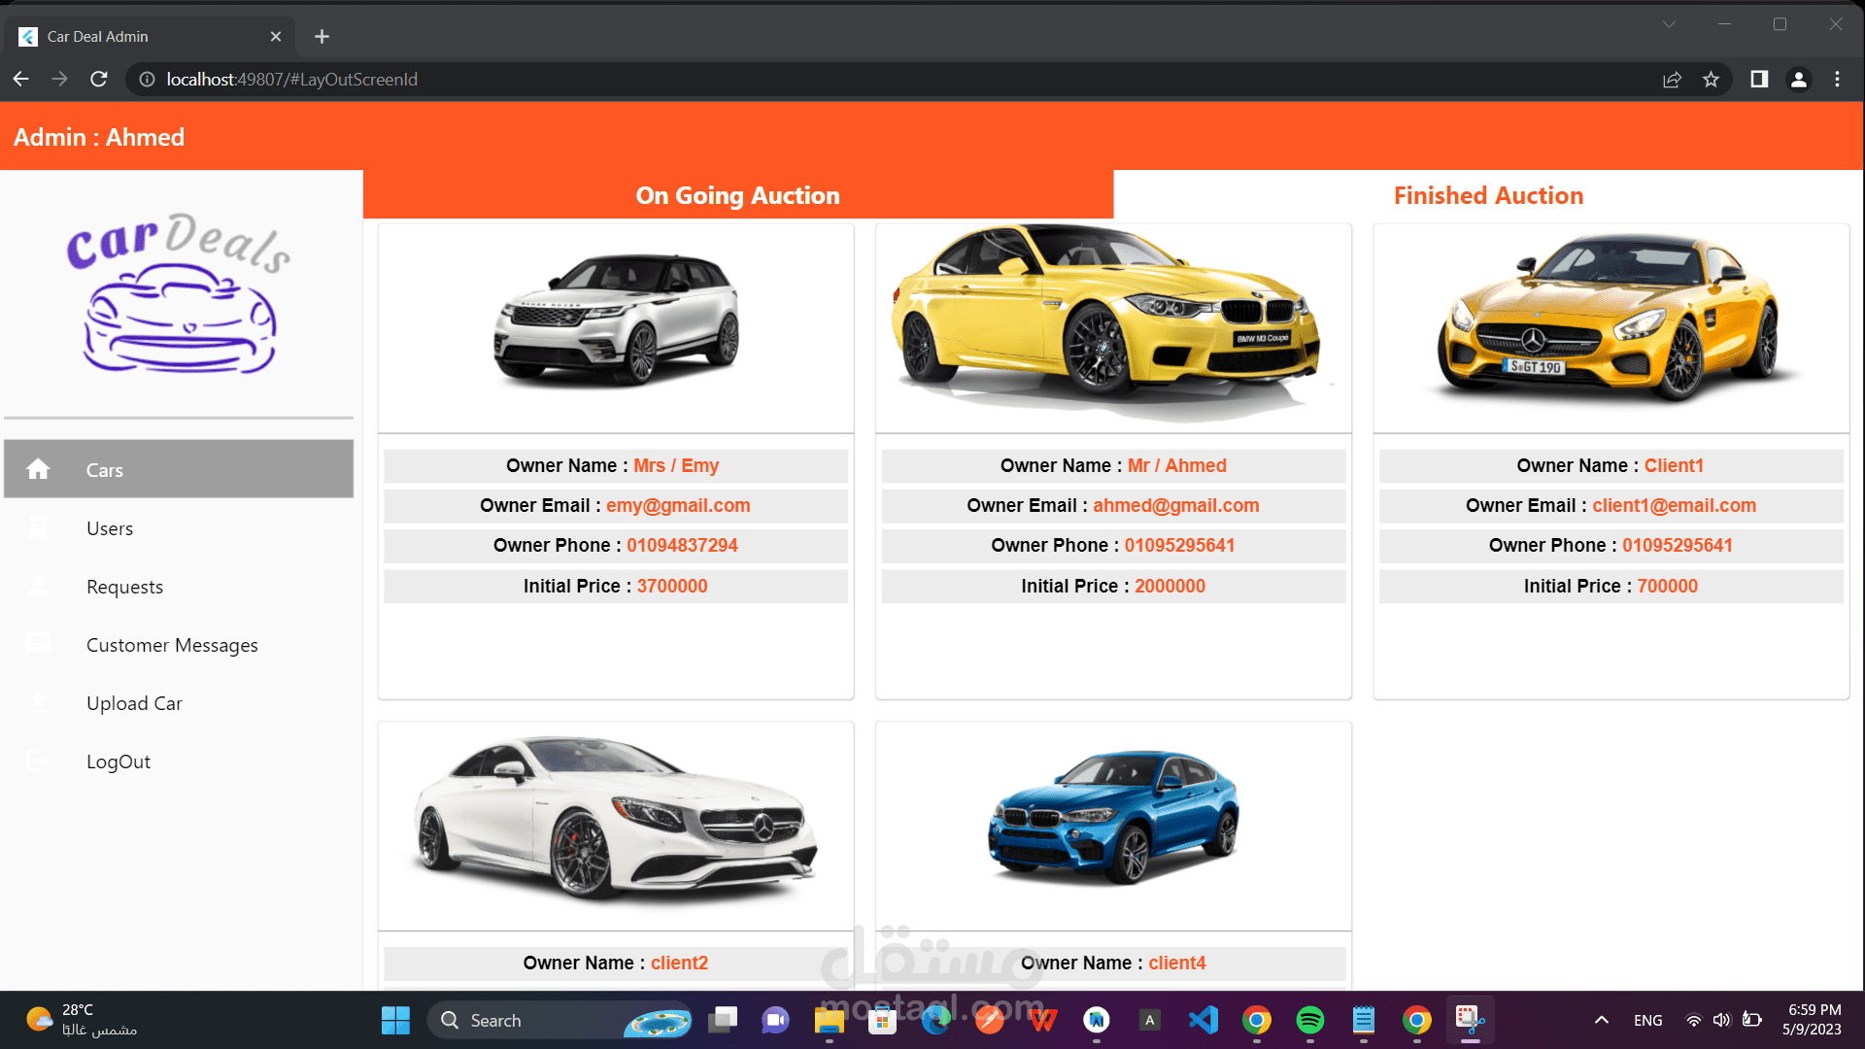1865x1049 pixels.
Task: Open File Explorer from taskbar
Action: 829,1020
